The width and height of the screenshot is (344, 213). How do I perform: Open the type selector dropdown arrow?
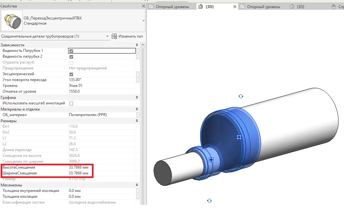click(144, 21)
